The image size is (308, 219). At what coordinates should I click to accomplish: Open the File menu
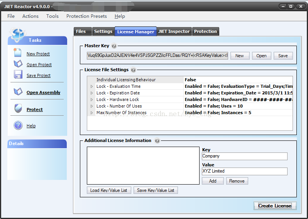click(x=11, y=16)
